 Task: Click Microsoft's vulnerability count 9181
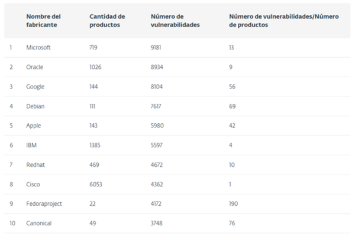click(156, 47)
